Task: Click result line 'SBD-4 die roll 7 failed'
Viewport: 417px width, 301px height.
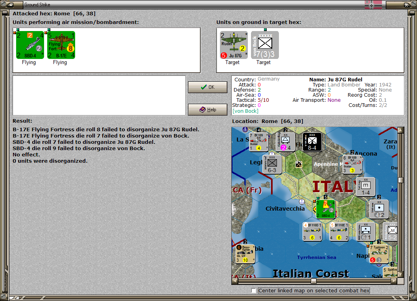Action: (84, 142)
